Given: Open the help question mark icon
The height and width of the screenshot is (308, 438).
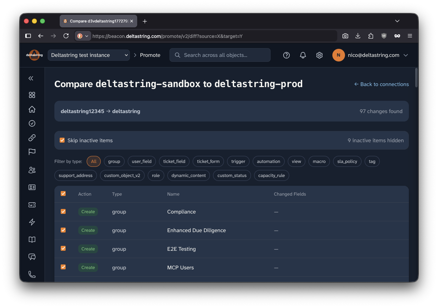Looking at the screenshot, I should [286, 55].
